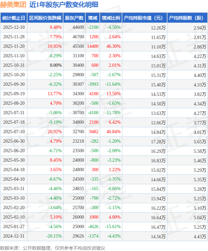Screen dimensions: 208x251
Task: Select the 户均持股数（股） column header
Action: click(x=187, y=18)
